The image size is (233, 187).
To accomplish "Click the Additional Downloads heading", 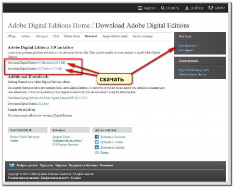I will [x=28, y=76].
